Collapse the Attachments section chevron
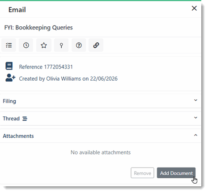 coord(195,135)
